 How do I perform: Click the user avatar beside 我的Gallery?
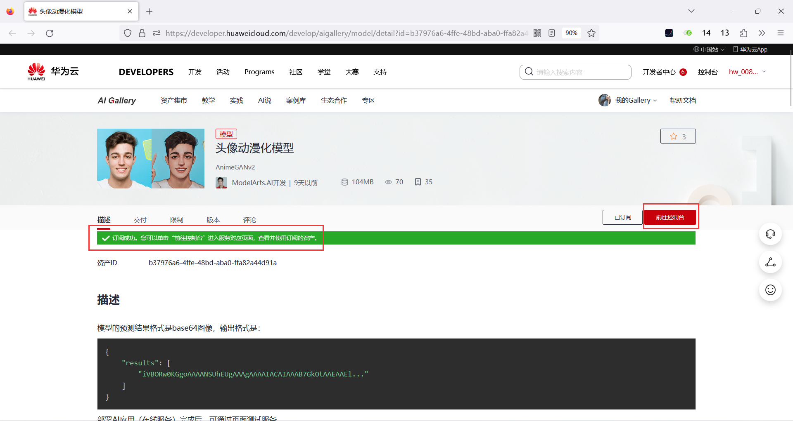click(x=605, y=100)
